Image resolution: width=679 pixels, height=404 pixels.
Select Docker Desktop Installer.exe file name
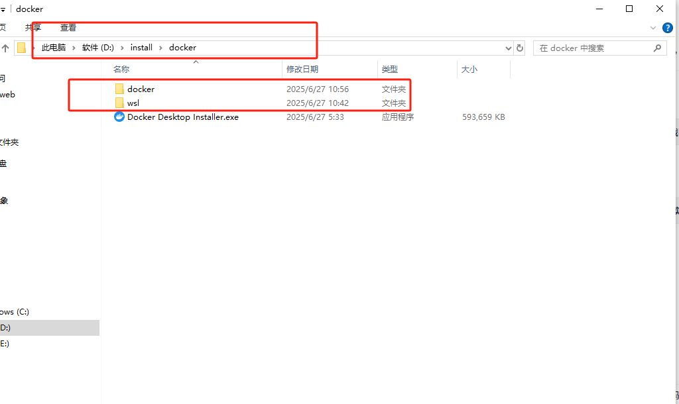pyautogui.click(x=183, y=117)
